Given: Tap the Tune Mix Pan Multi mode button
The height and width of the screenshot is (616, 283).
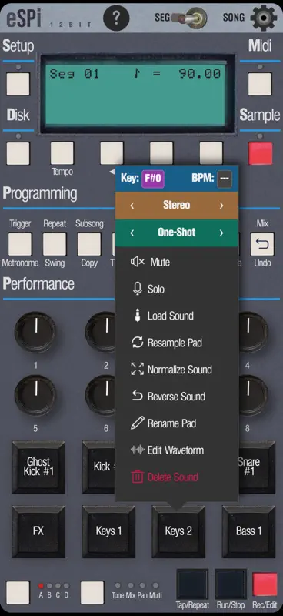Looking at the screenshot, I should point(92,592).
